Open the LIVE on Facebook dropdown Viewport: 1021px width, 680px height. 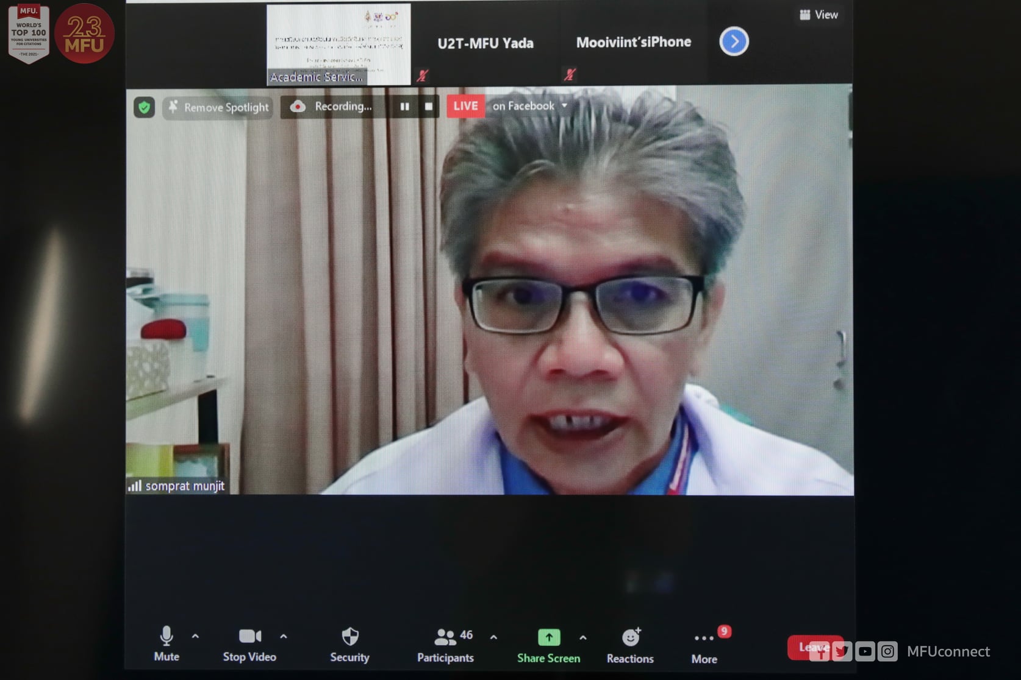564,106
